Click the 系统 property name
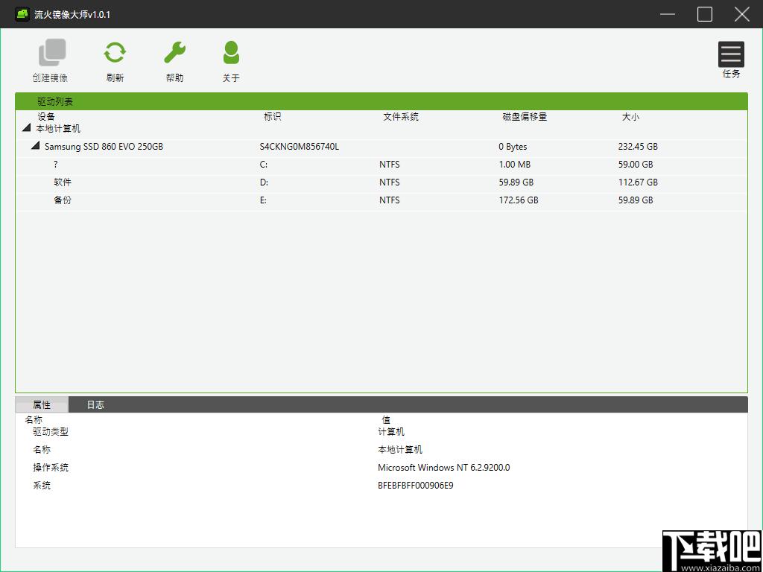The height and width of the screenshot is (572, 763). (42, 486)
